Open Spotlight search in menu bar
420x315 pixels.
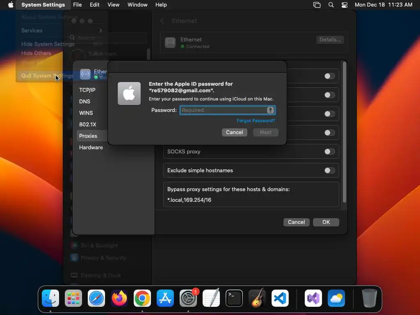click(331, 5)
